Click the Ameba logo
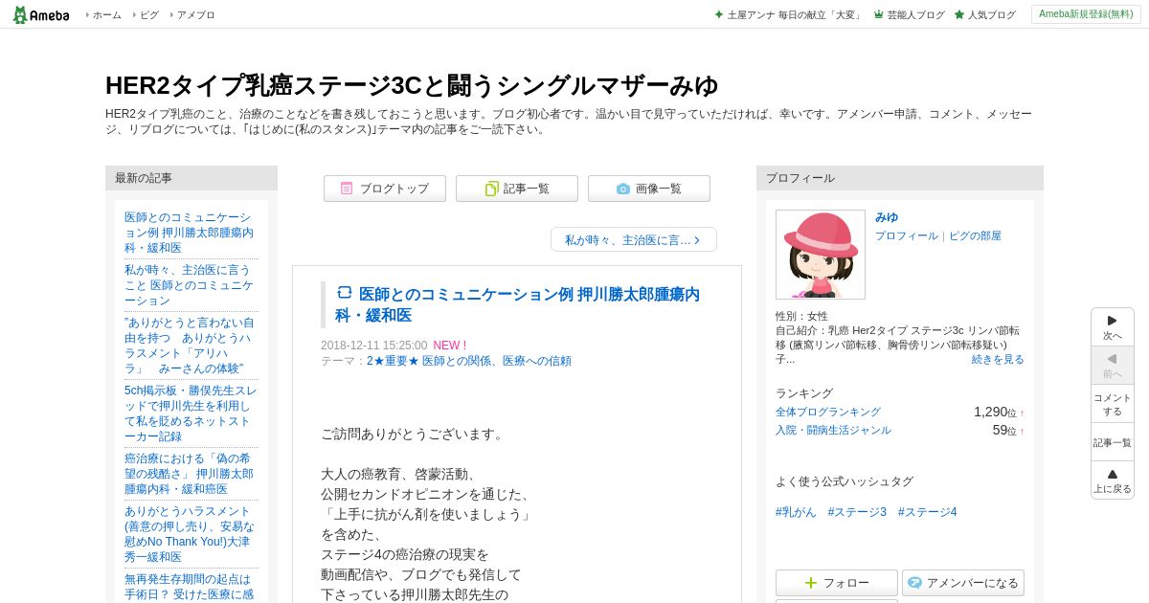 click(41, 14)
